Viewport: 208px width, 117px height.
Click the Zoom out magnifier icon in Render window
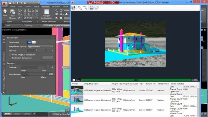85,8
